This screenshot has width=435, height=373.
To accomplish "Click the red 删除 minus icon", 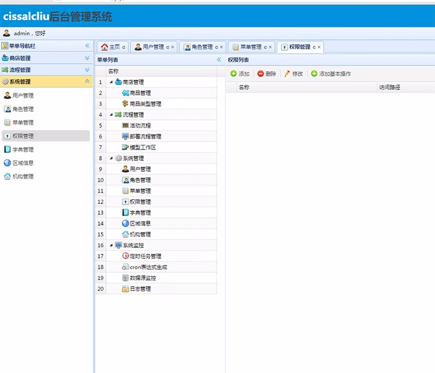I will [x=260, y=74].
